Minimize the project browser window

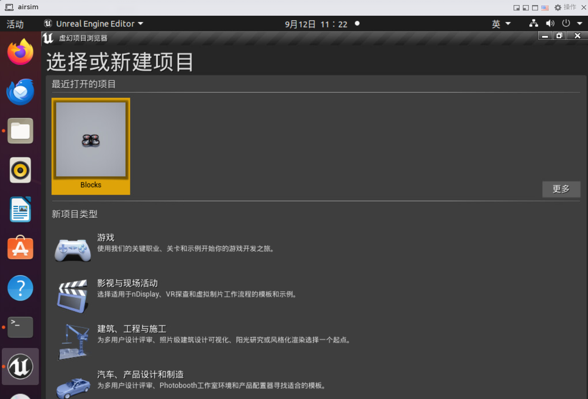pyautogui.click(x=545, y=36)
